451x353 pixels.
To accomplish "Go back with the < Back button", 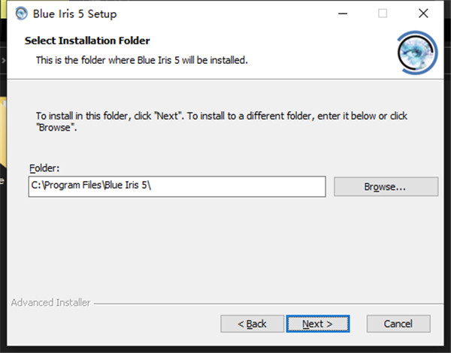I will [252, 324].
